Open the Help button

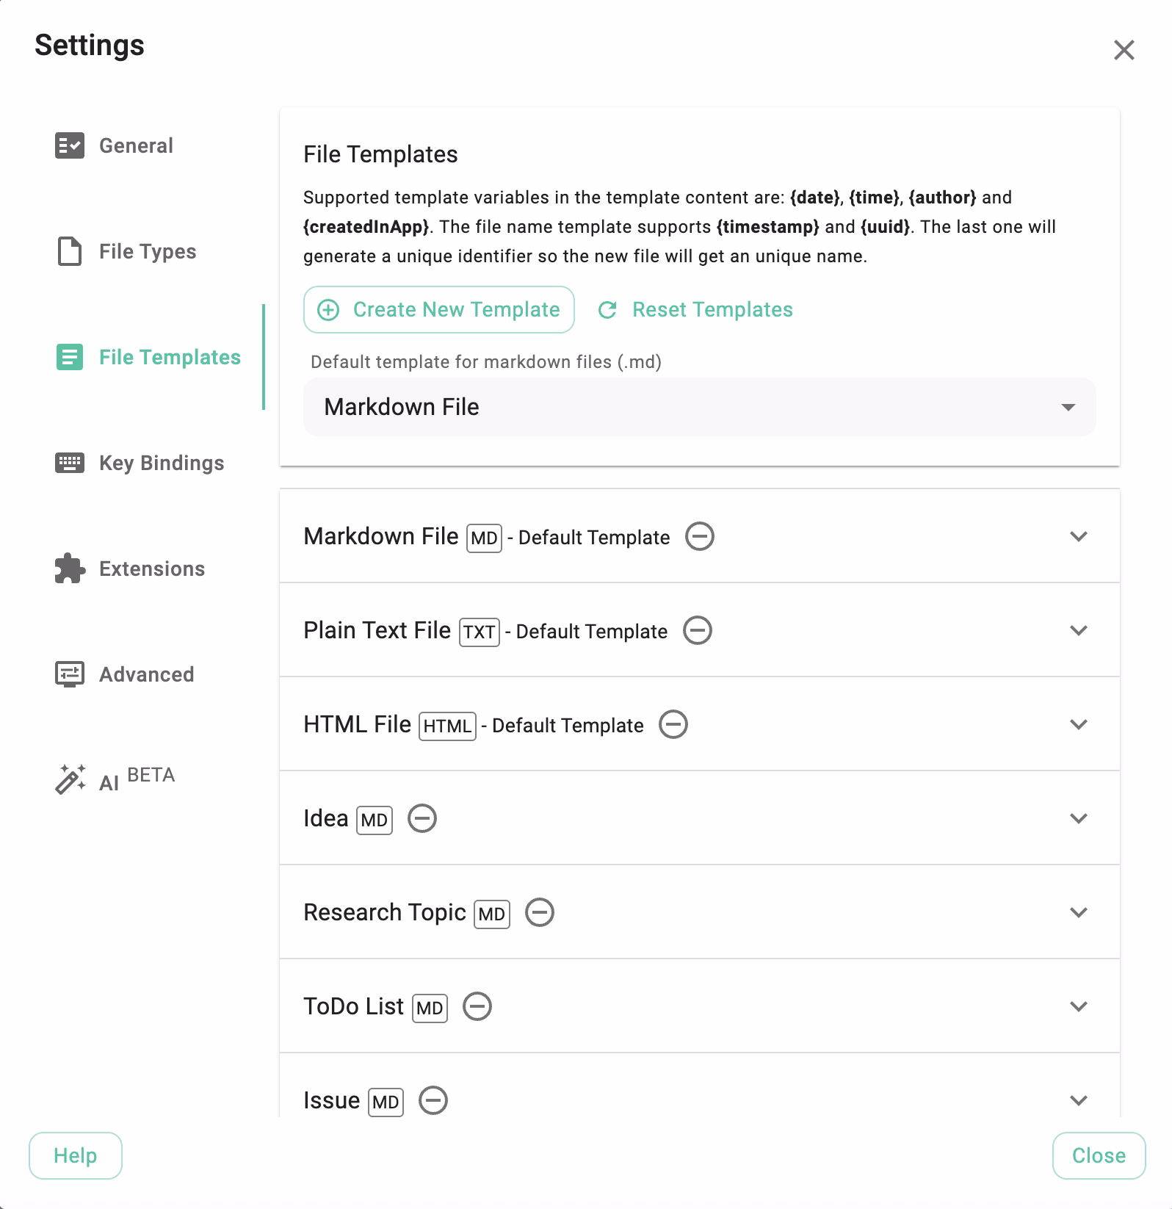tap(76, 1155)
